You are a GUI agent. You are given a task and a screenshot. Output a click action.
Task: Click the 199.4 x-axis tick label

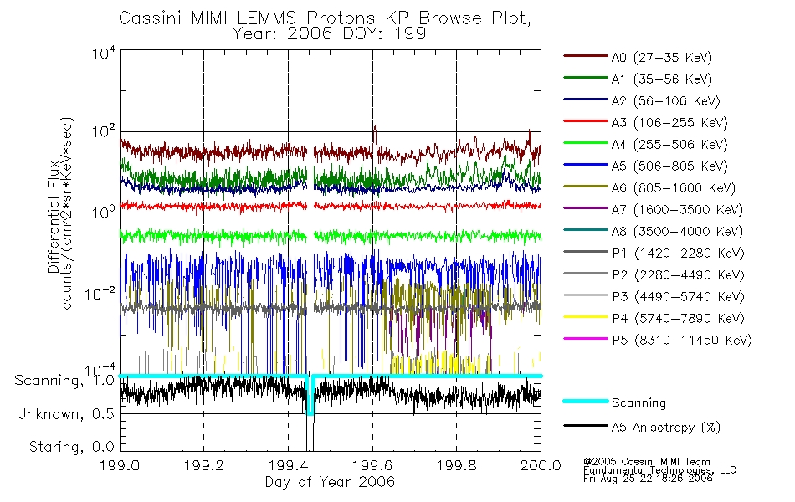288,465
